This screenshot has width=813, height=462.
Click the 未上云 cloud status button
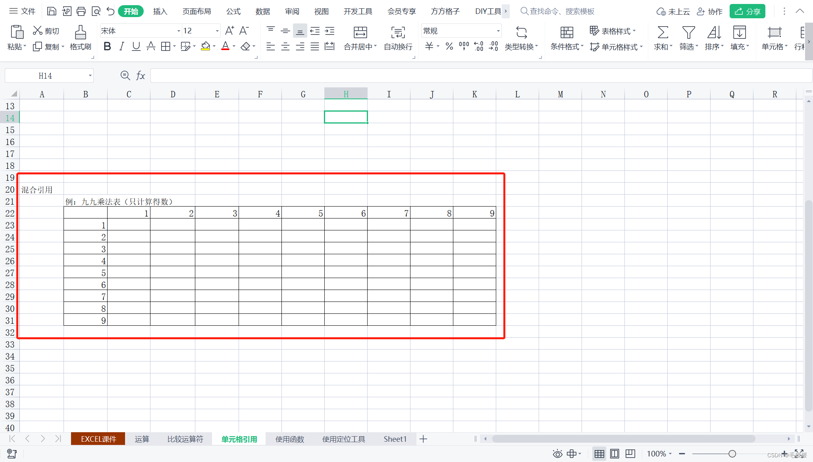click(673, 11)
